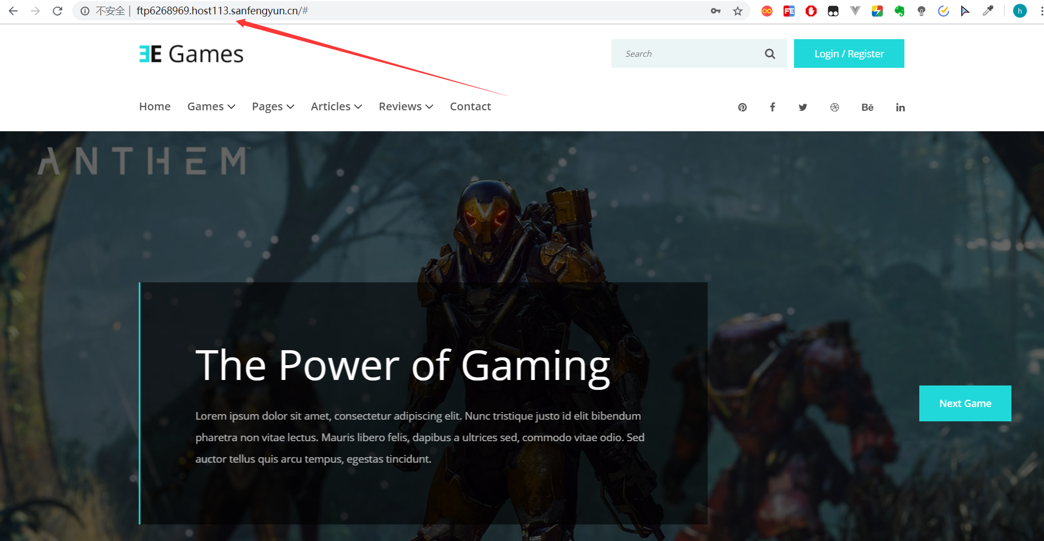The image size is (1044, 541).
Task: Open the lightbulb extension icon
Action: pos(922,11)
